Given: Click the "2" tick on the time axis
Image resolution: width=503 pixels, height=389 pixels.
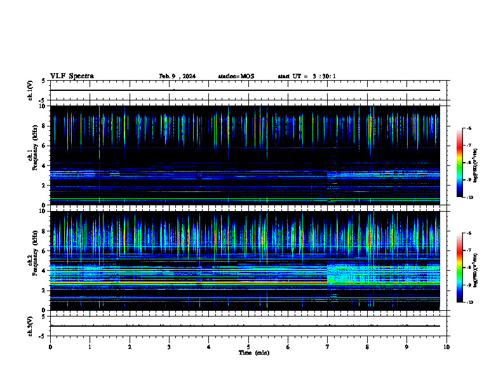Looking at the screenshot, I should point(130,347).
